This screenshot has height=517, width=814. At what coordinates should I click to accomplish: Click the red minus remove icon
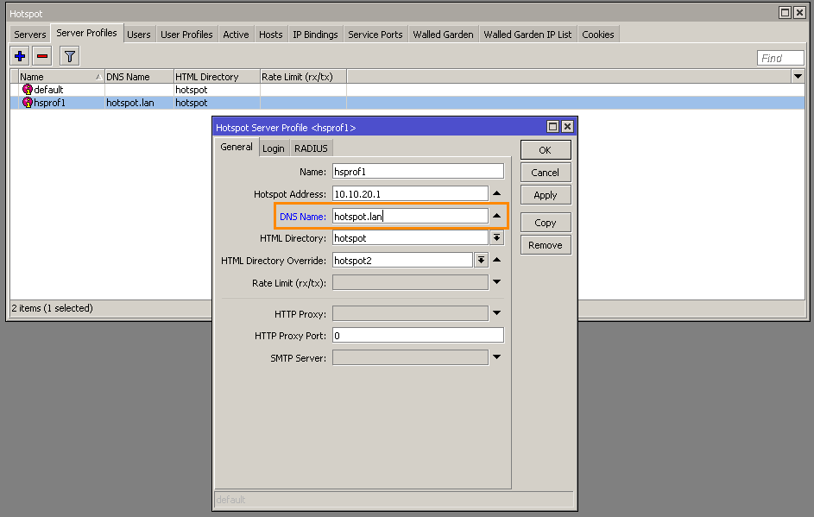[42, 56]
